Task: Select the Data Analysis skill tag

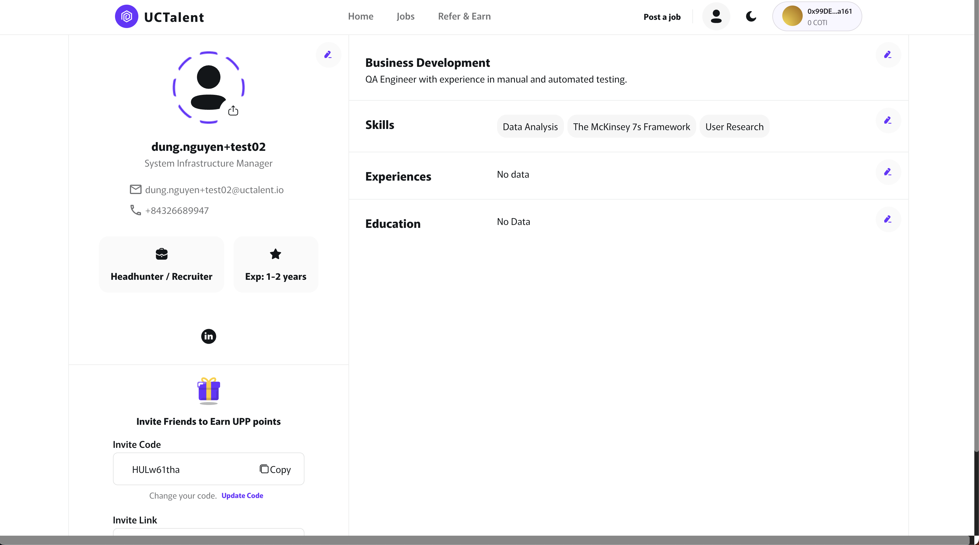Action: click(x=530, y=126)
